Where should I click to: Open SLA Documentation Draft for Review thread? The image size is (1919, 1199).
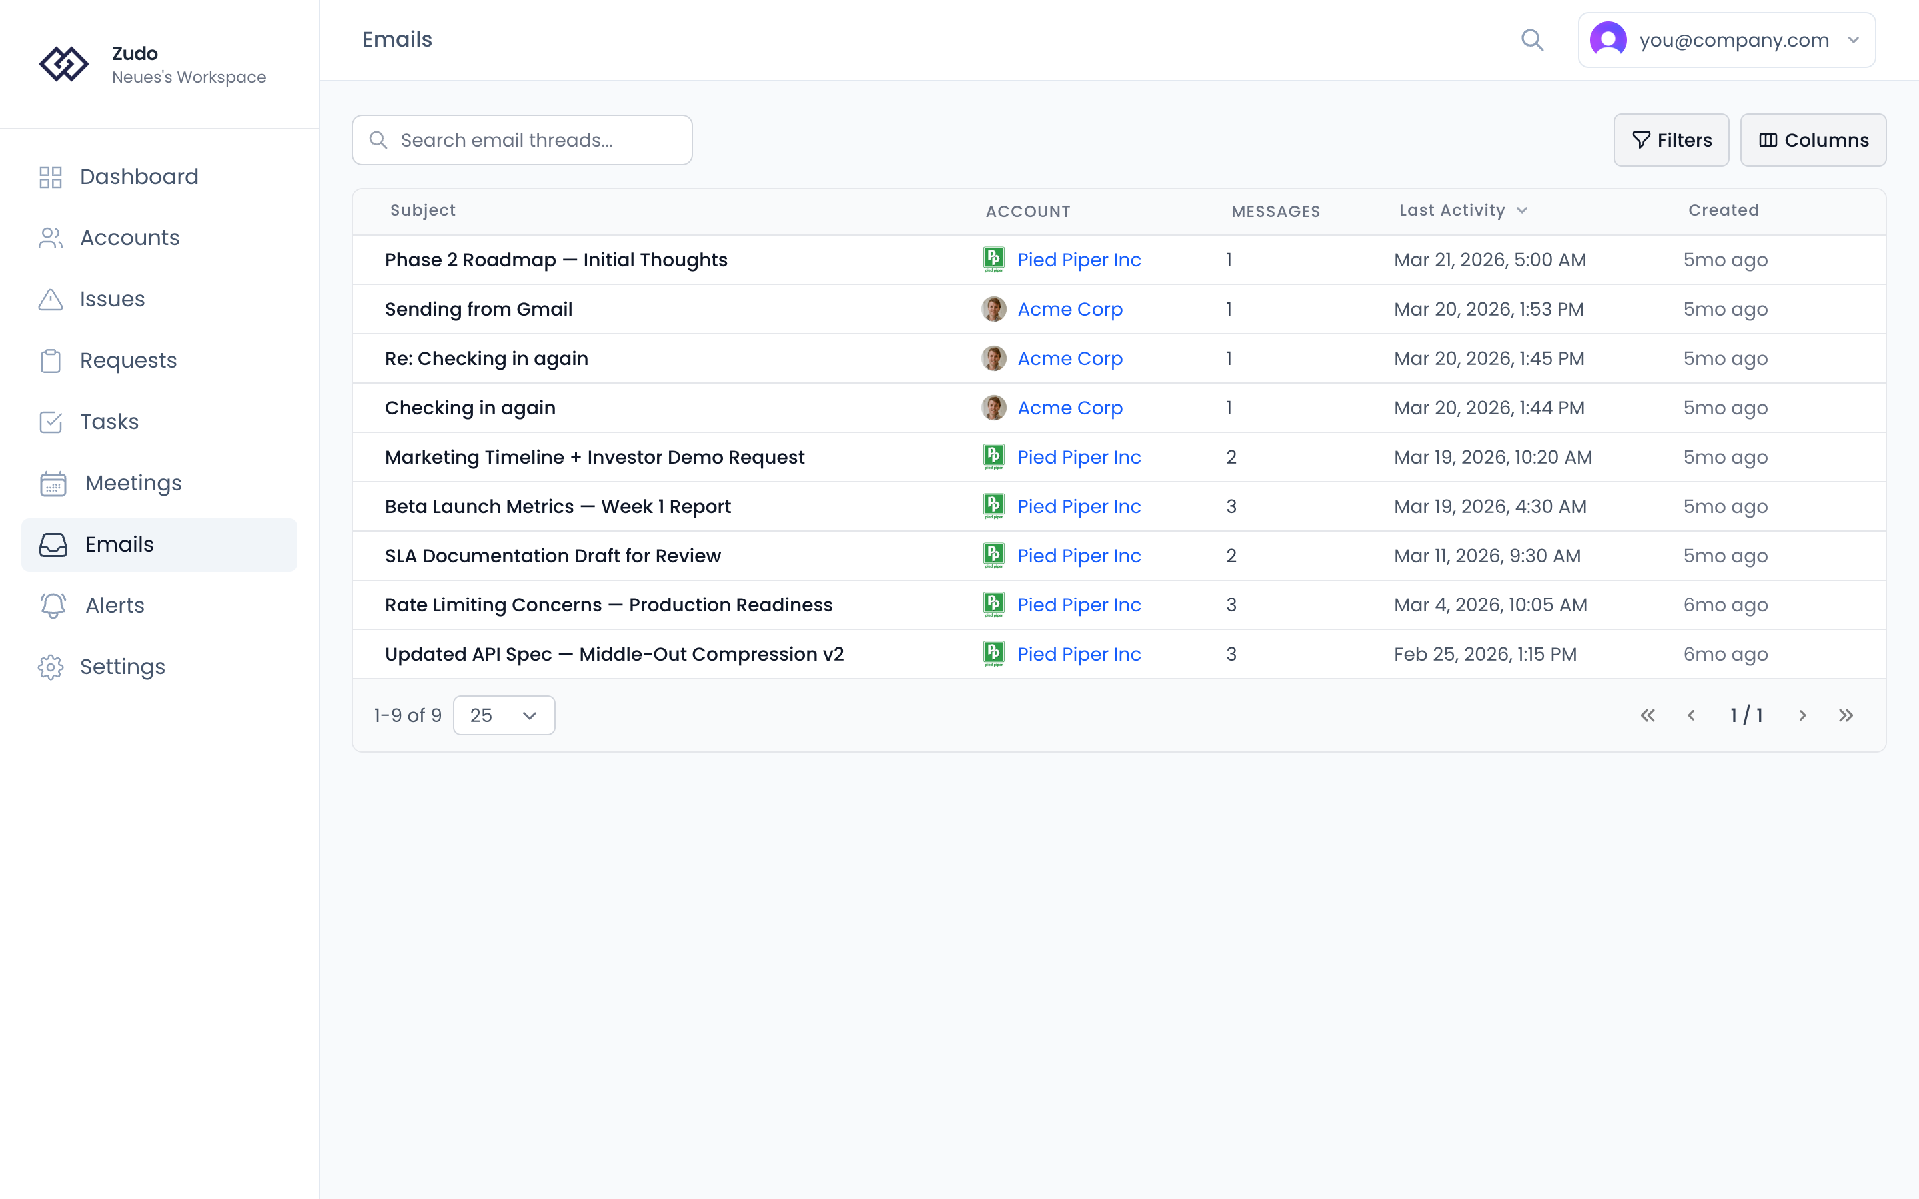point(552,556)
